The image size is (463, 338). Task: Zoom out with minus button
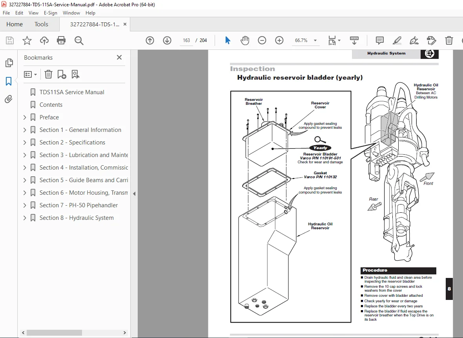tap(262, 40)
